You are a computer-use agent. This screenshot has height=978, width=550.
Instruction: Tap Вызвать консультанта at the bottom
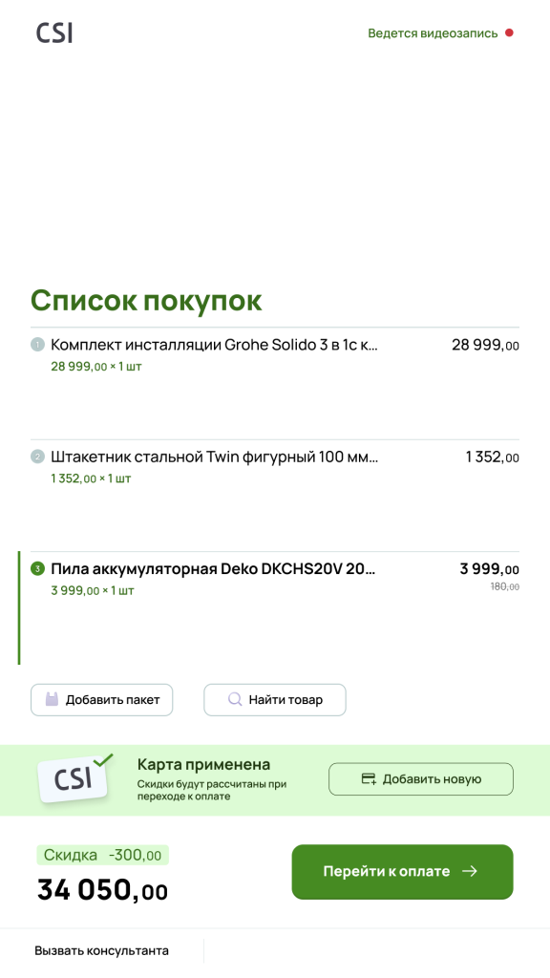pos(101,951)
